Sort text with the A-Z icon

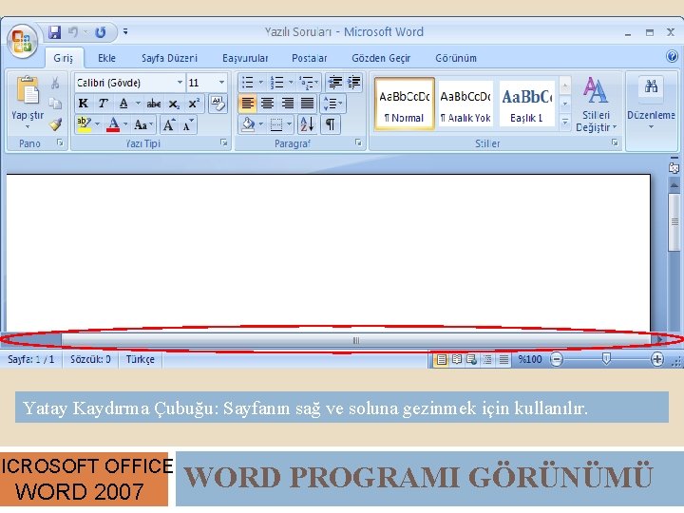(x=307, y=124)
